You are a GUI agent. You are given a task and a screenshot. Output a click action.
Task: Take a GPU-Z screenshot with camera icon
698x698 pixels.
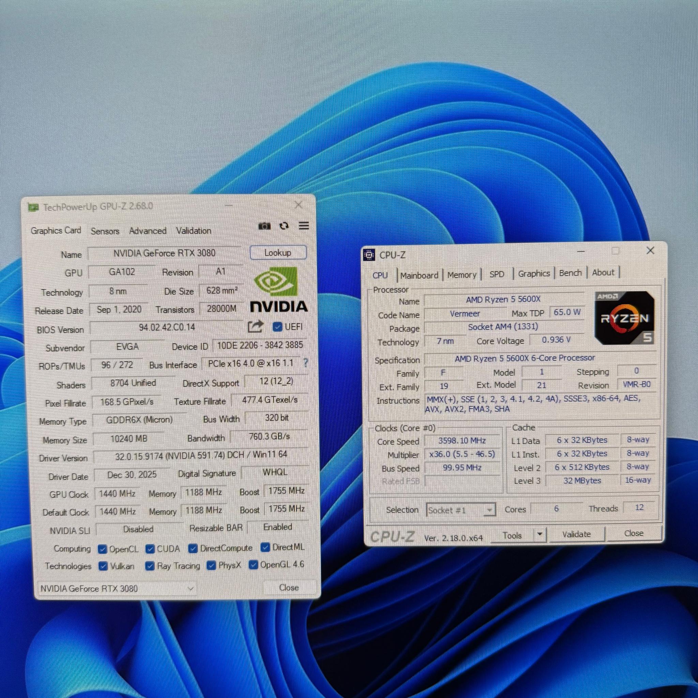pyautogui.click(x=264, y=226)
